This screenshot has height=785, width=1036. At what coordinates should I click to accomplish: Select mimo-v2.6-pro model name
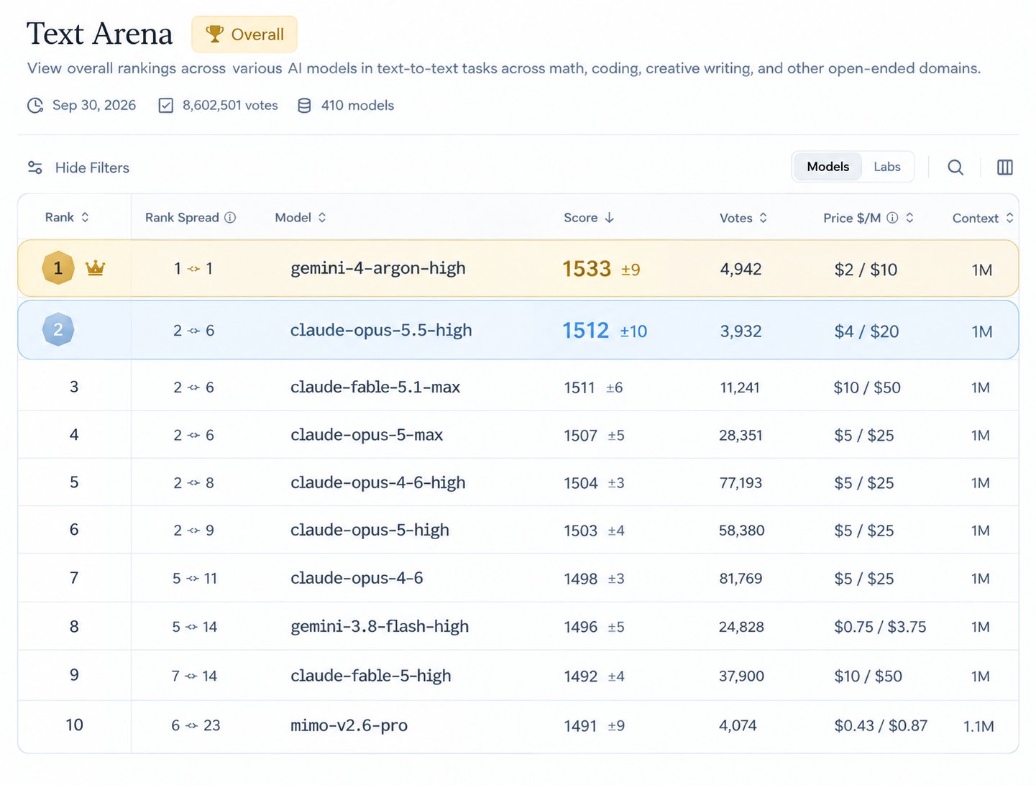[x=349, y=725]
